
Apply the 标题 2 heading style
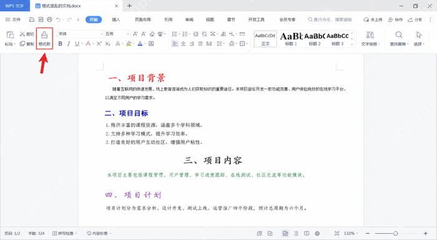(315, 39)
